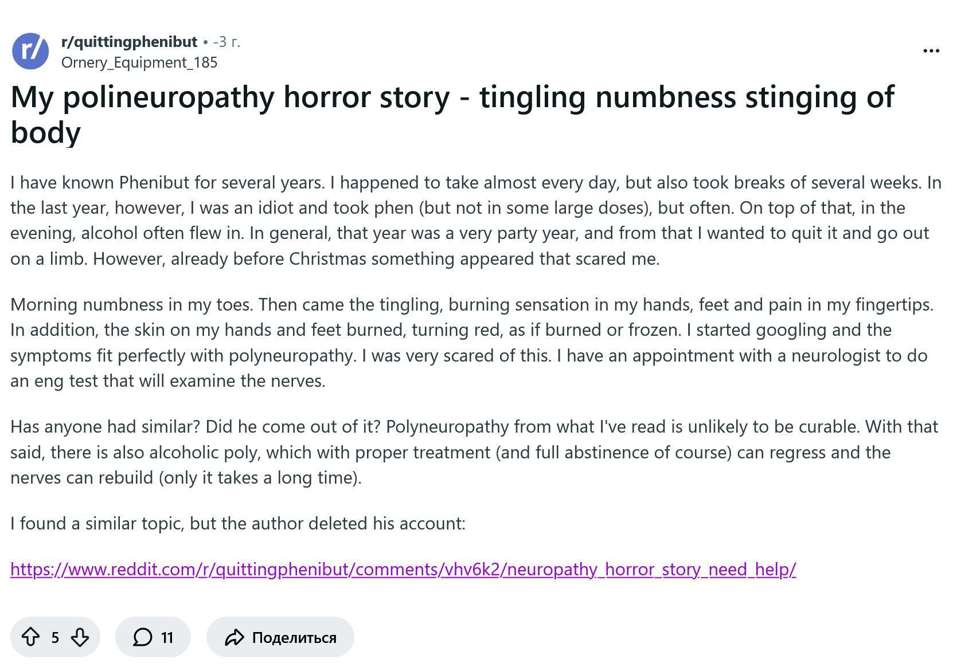Click the post age timestamp
The height and width of the screenshot is (667, 953).
(x=226, y=42)
